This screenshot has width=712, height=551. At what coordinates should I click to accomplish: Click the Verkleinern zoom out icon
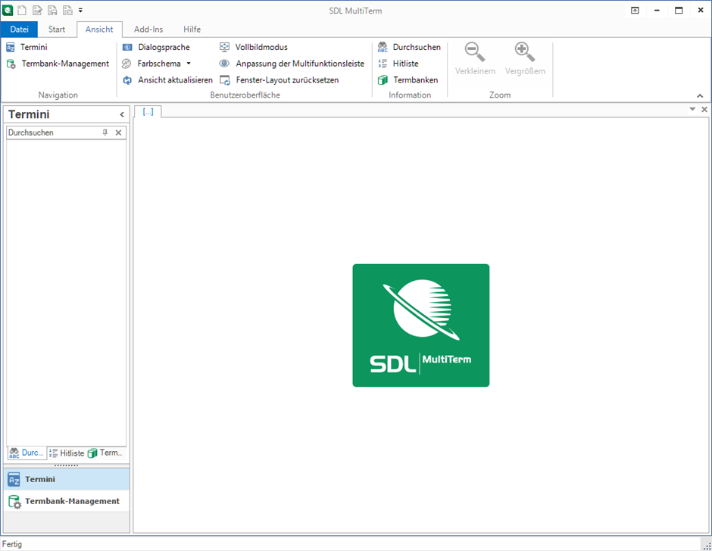pyautogui.click(x=475, y=51)
